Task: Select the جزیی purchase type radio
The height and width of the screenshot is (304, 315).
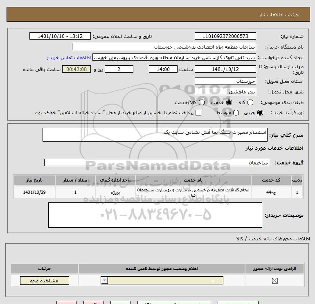Action: [x=260, y=113]
